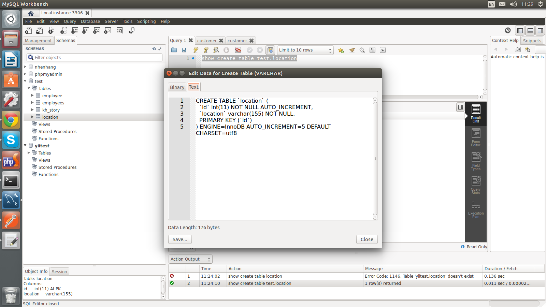Viewport: 546px width, 307px height.
Task: Execute the query with lightning bolt
Action: pos(196,50)
